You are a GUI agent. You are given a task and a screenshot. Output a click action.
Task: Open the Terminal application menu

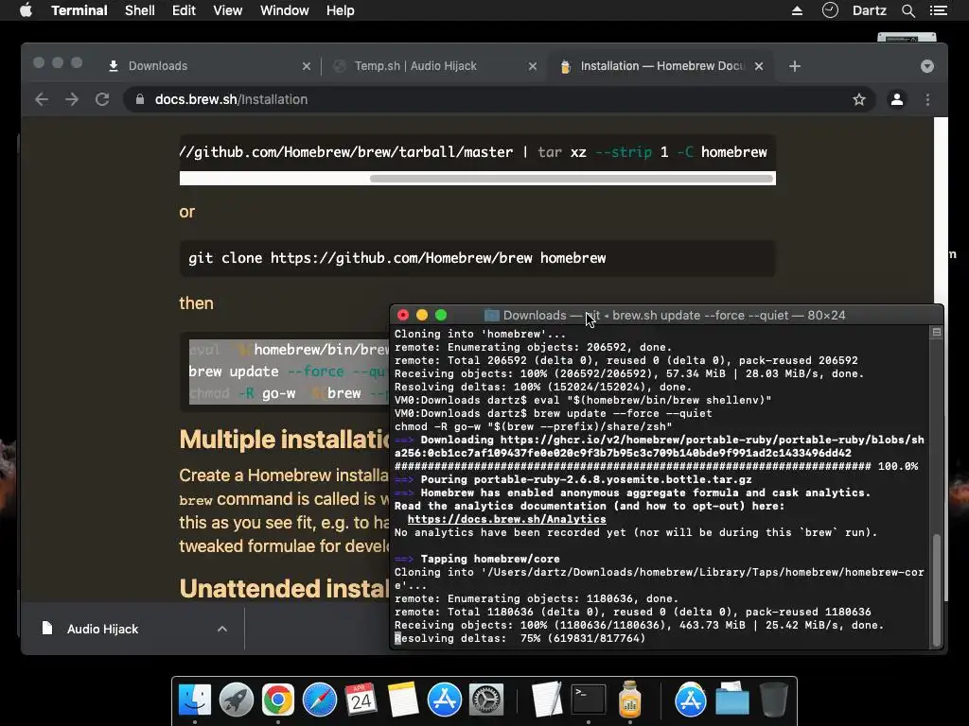(79, 10)
